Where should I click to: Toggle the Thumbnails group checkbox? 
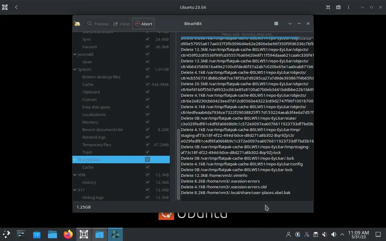[x=147, y=159]
